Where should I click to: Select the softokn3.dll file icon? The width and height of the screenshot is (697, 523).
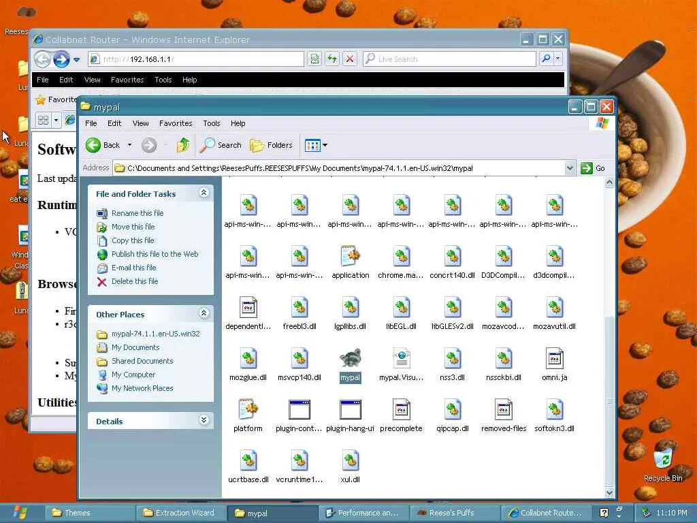click(554, 409)
